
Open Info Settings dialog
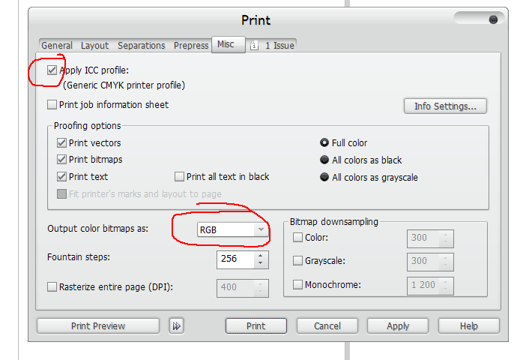tap(445, 106)
